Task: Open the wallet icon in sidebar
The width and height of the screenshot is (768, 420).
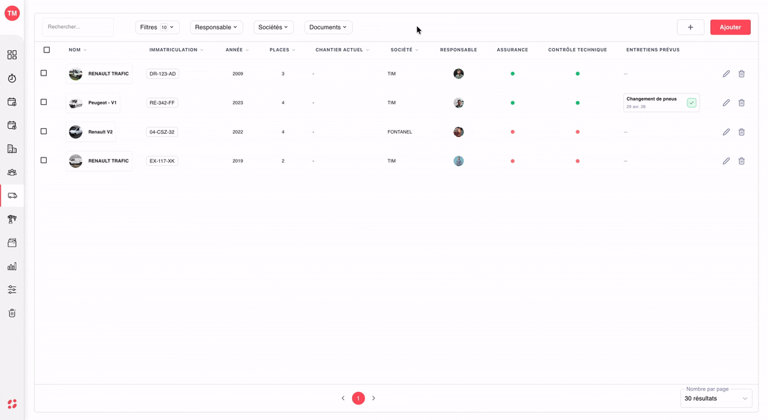Action: [12, 243]
